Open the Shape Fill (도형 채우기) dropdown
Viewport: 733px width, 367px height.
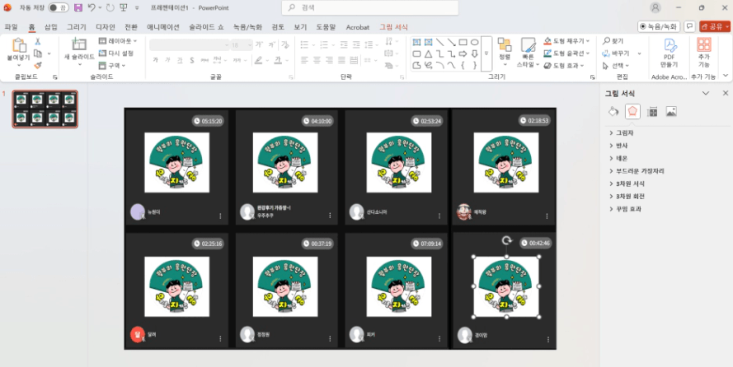coord(569,40)
